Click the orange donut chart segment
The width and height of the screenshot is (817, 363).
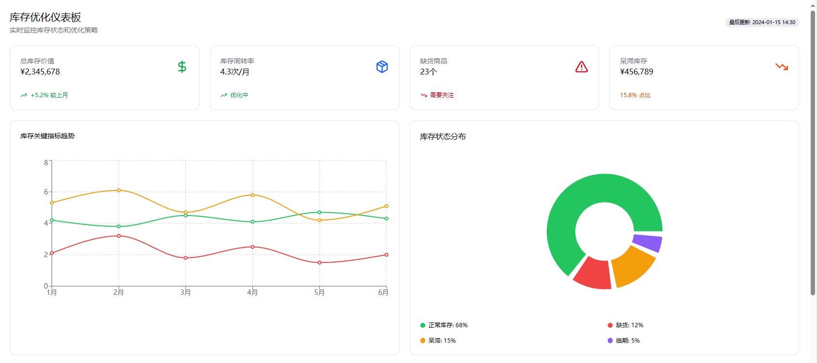(x=632, y=267)
